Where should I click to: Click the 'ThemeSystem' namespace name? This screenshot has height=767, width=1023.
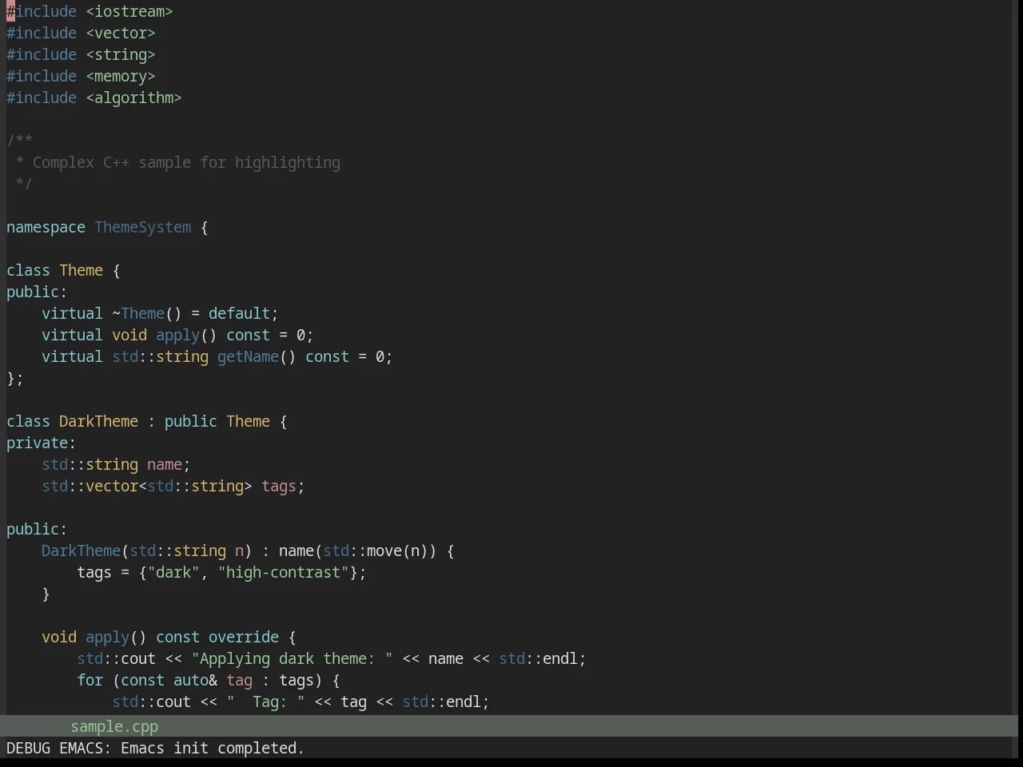click(143, 227)
